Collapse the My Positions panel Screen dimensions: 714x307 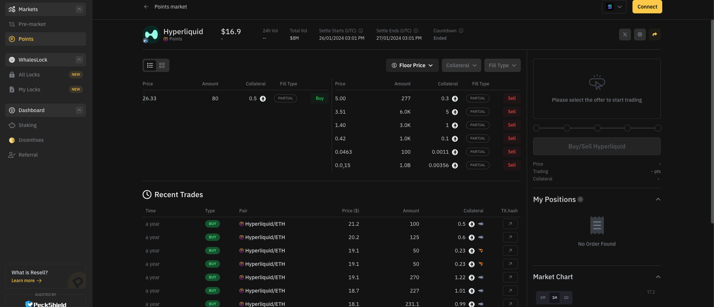[658, 199]
